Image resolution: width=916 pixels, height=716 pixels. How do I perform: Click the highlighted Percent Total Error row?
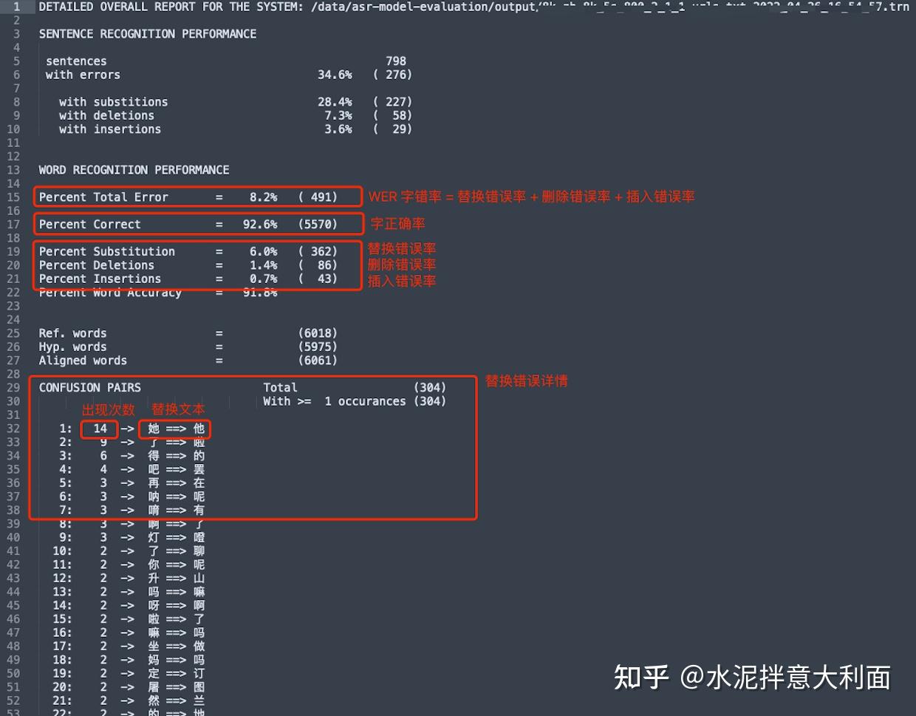pyautogui.click(x=196, y=197)
